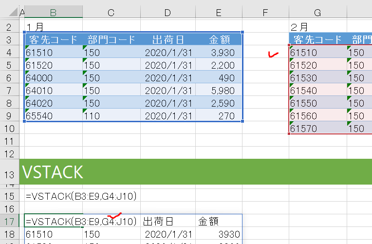The width and height of the screenshot is (372, 244).
Task: Click the 出荷日 header in row 3
Action: click(x=167, y=39)
